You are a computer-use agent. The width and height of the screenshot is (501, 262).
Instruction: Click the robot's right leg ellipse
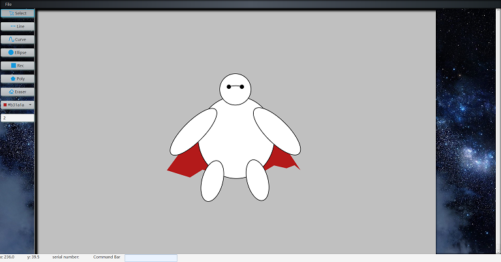click(258, 180)
